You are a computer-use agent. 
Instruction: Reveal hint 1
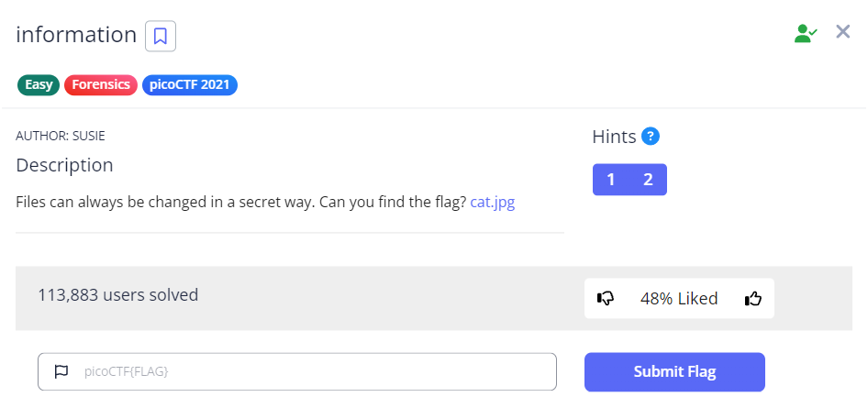[x=611, y=180]
